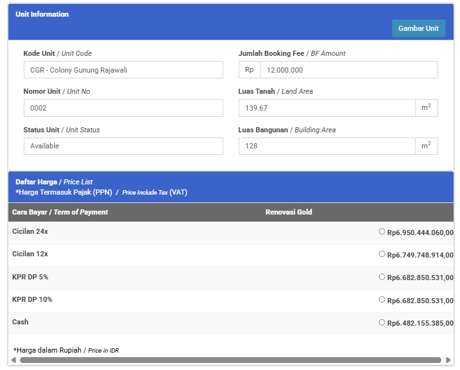Viewport: 460px width, 370px height.
Task: Focus the Nomor Unit field showing 0002
Action: (x=123, y=108)
